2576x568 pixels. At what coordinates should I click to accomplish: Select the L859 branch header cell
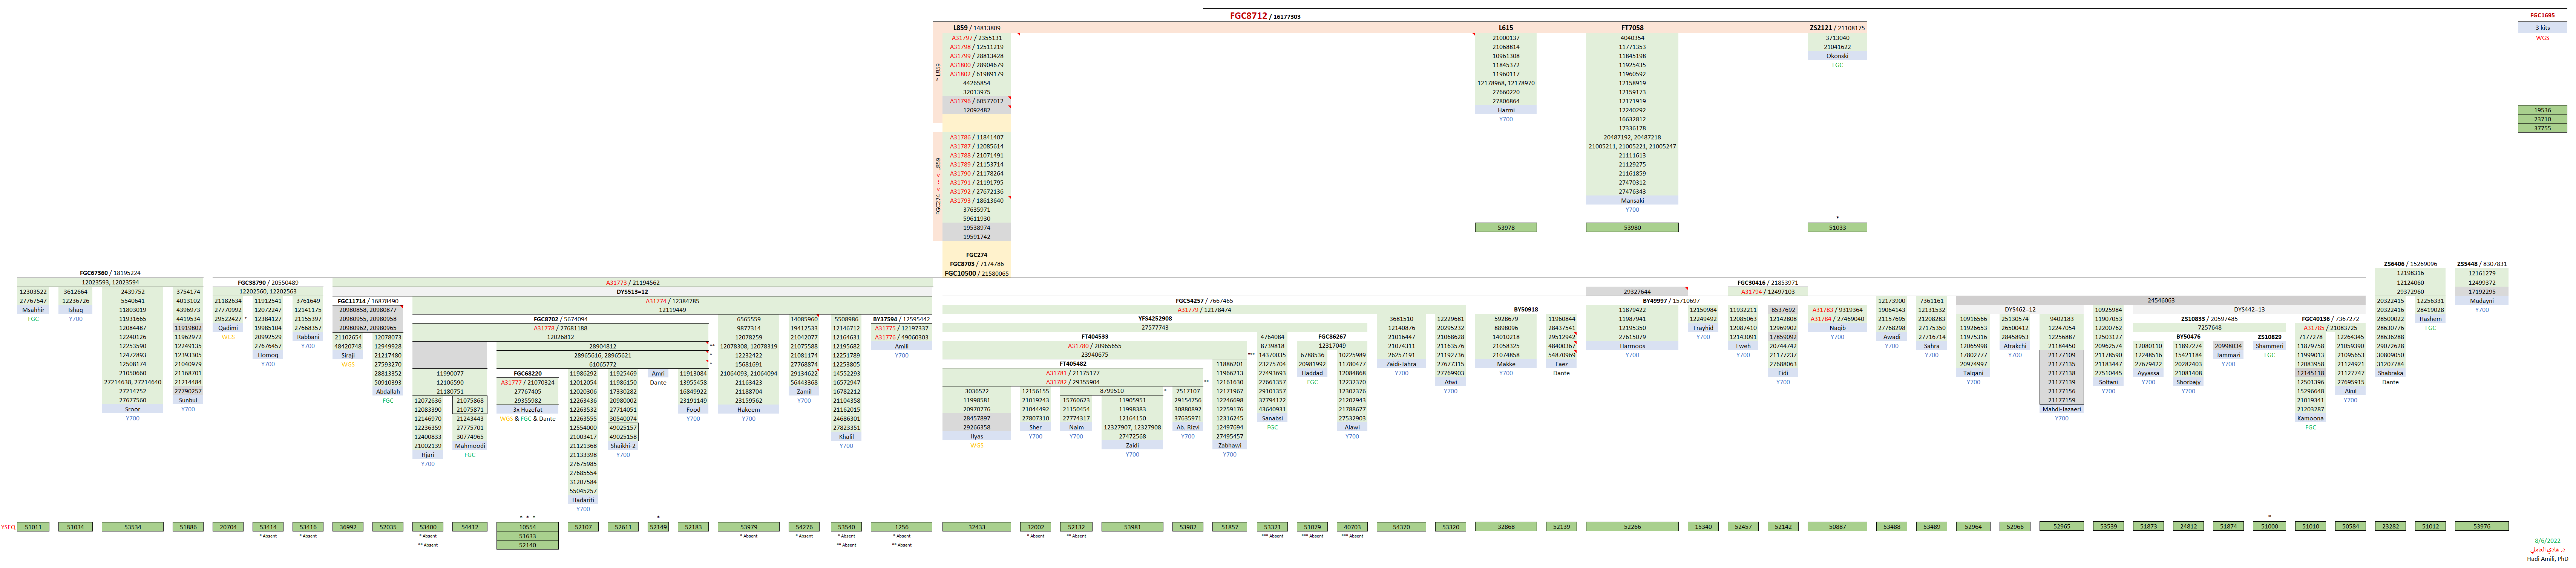point(975,28)
